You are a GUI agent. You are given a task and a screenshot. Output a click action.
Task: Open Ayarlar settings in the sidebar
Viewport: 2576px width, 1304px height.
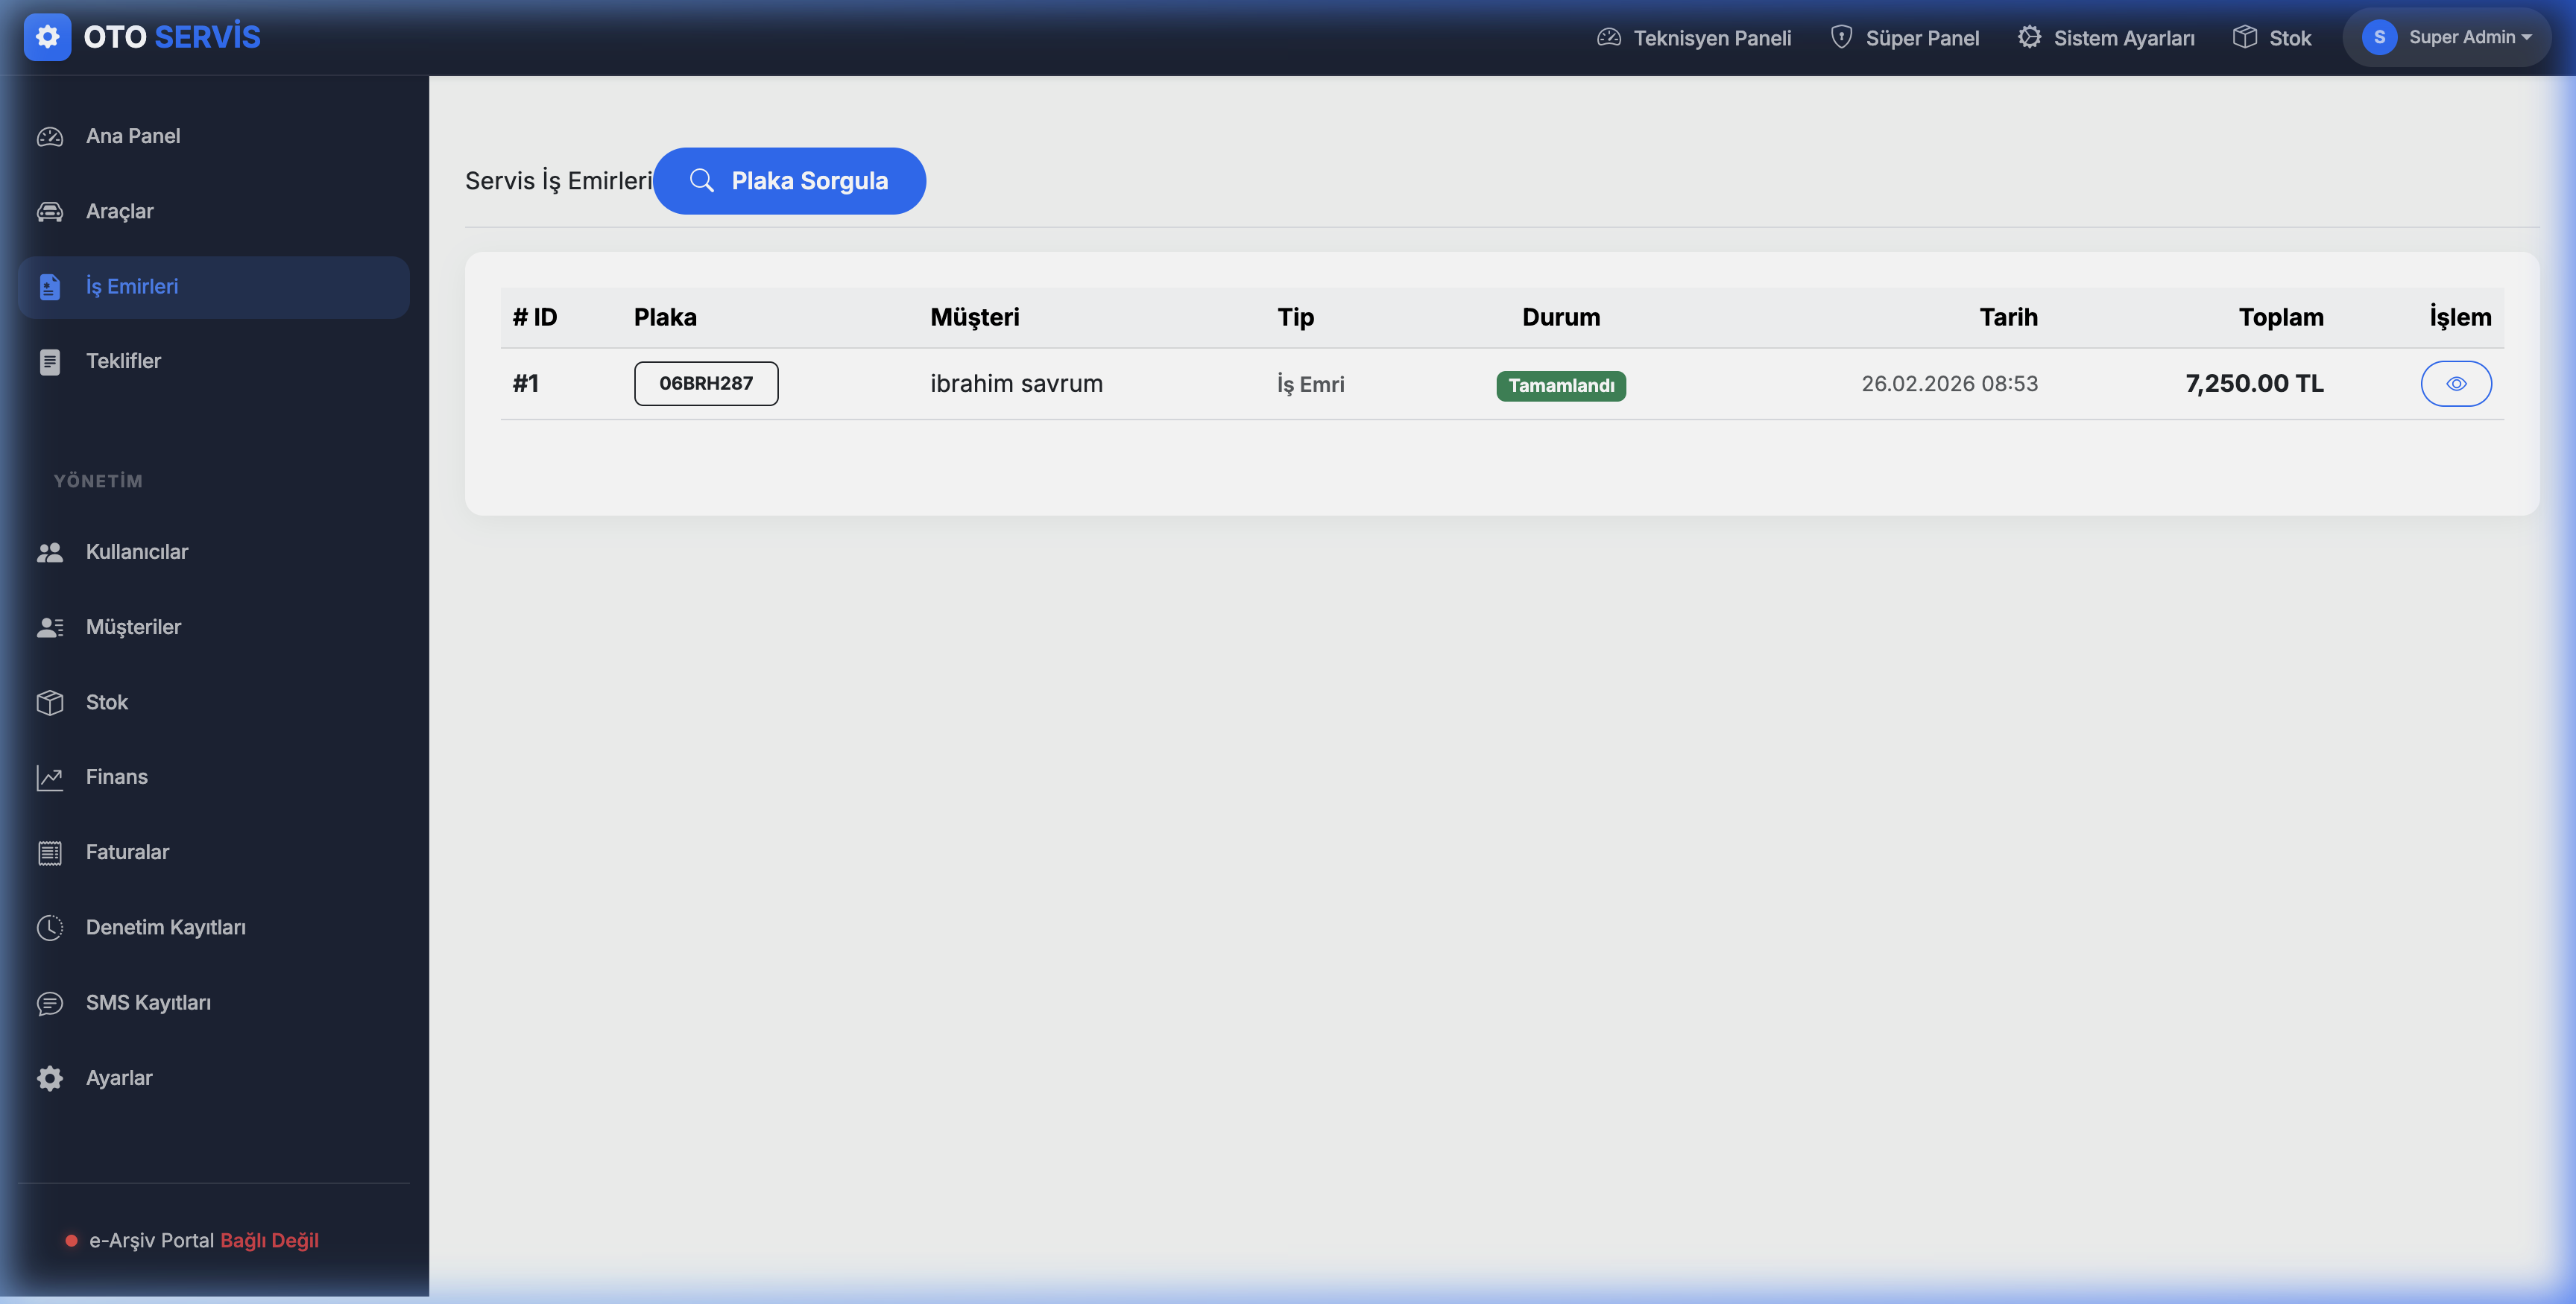click(119, 1078)
